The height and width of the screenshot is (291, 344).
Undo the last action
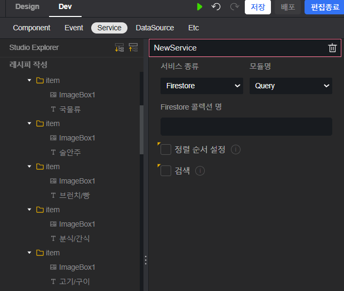[x=216, y=7]
